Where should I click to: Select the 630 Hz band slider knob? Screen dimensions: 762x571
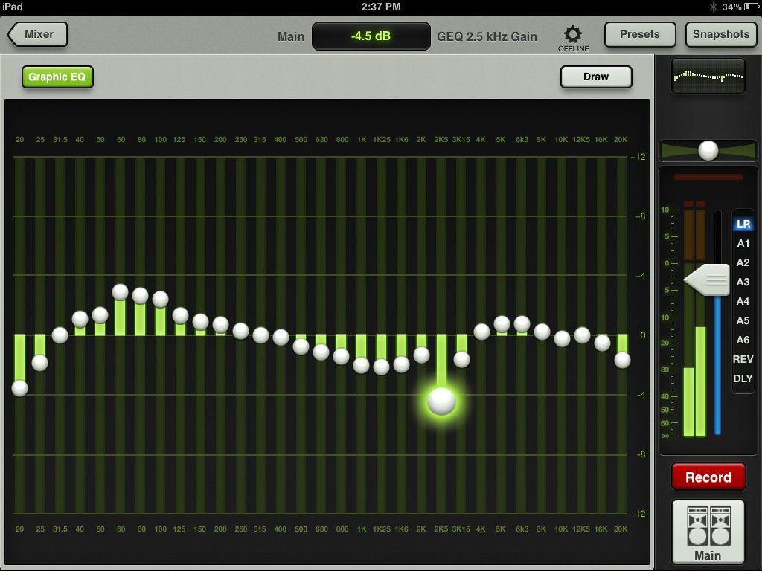pyautogui.click(x=321, y=352)
